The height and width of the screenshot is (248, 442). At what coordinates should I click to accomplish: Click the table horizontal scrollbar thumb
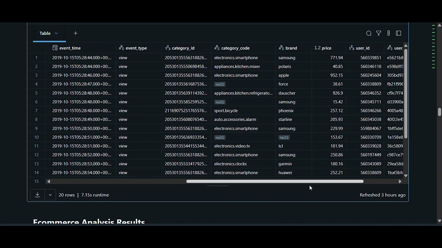pyautogui.click(x=275, y=182)
